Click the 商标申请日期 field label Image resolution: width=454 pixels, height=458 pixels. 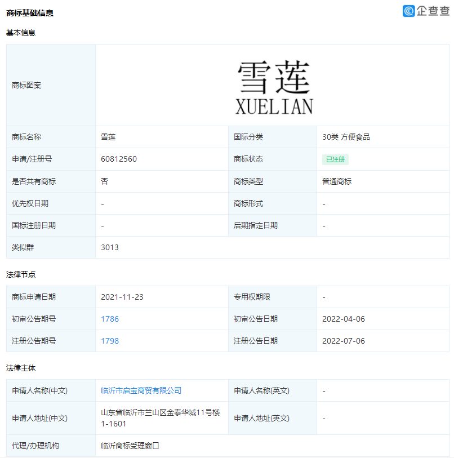coord(34,297)
